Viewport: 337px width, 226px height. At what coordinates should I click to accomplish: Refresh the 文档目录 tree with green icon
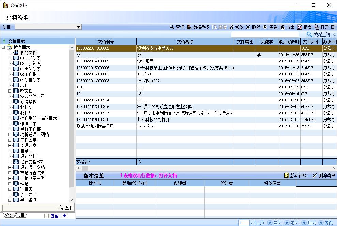[x=4, y=41]
